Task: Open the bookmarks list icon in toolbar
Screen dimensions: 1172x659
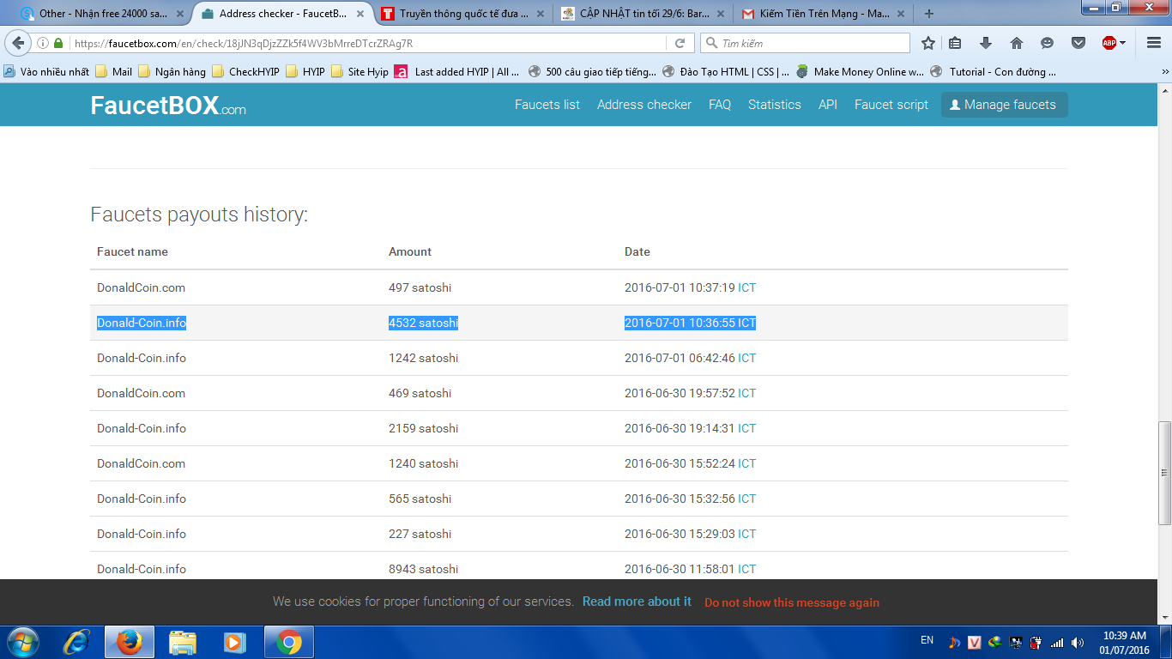Action: 955,43
